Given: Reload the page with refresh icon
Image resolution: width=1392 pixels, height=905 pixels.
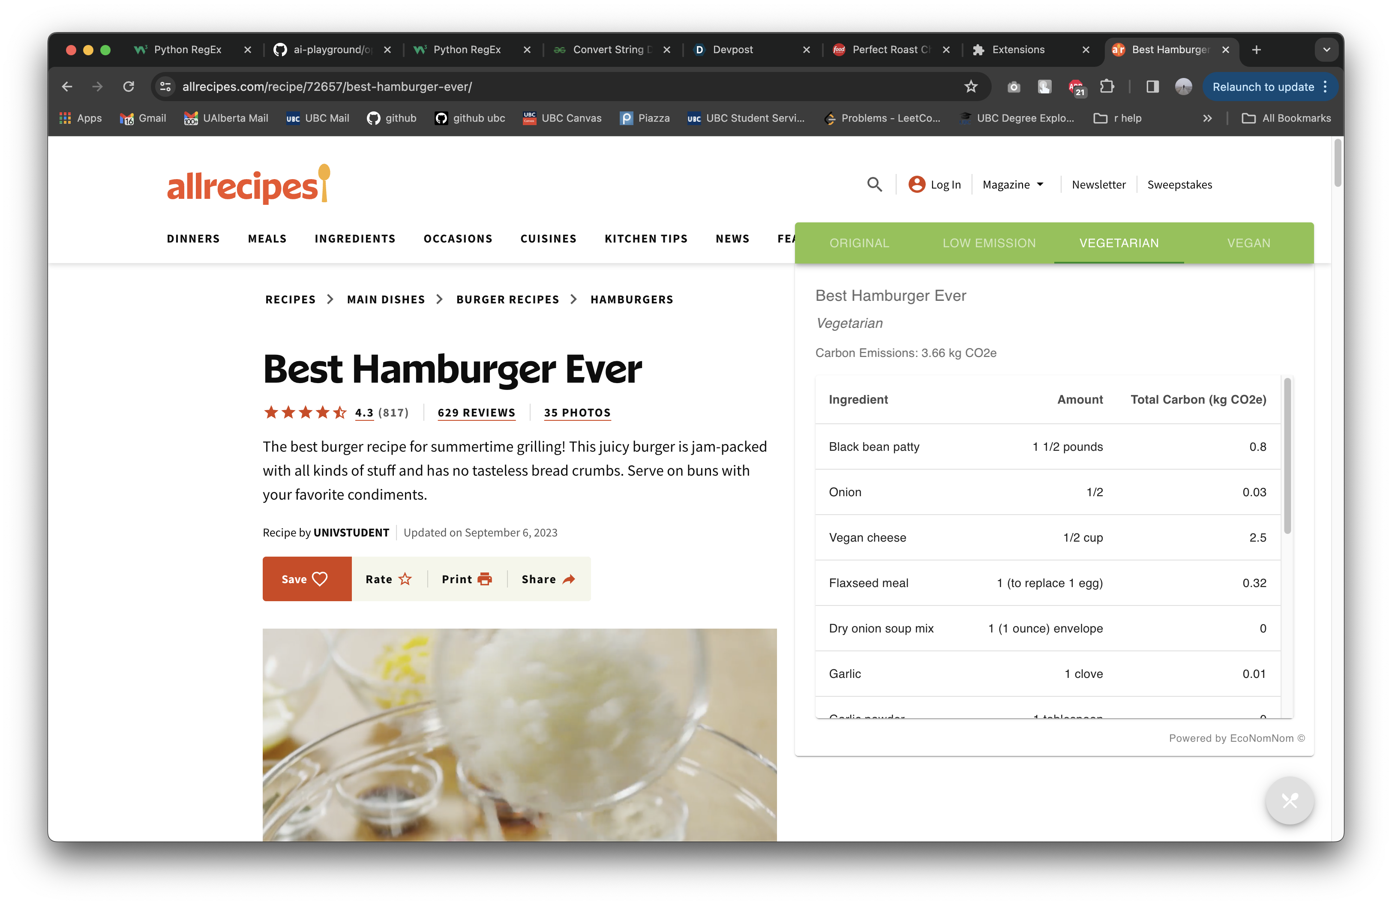Looking at the screenshot, I should tap(129, 87).
